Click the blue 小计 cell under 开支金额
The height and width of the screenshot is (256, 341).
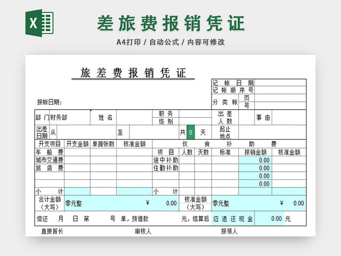[x=77, y=191]
